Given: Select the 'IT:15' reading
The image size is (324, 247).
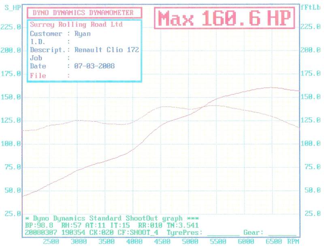Looking at the screenshot, I should [120, 225].
